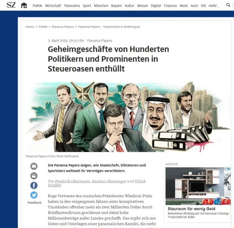Viewport: 234px width, 228px height.
Task: Click 'Staatschefs in Bedrängnis' breadcrumb
Action: 109,27
